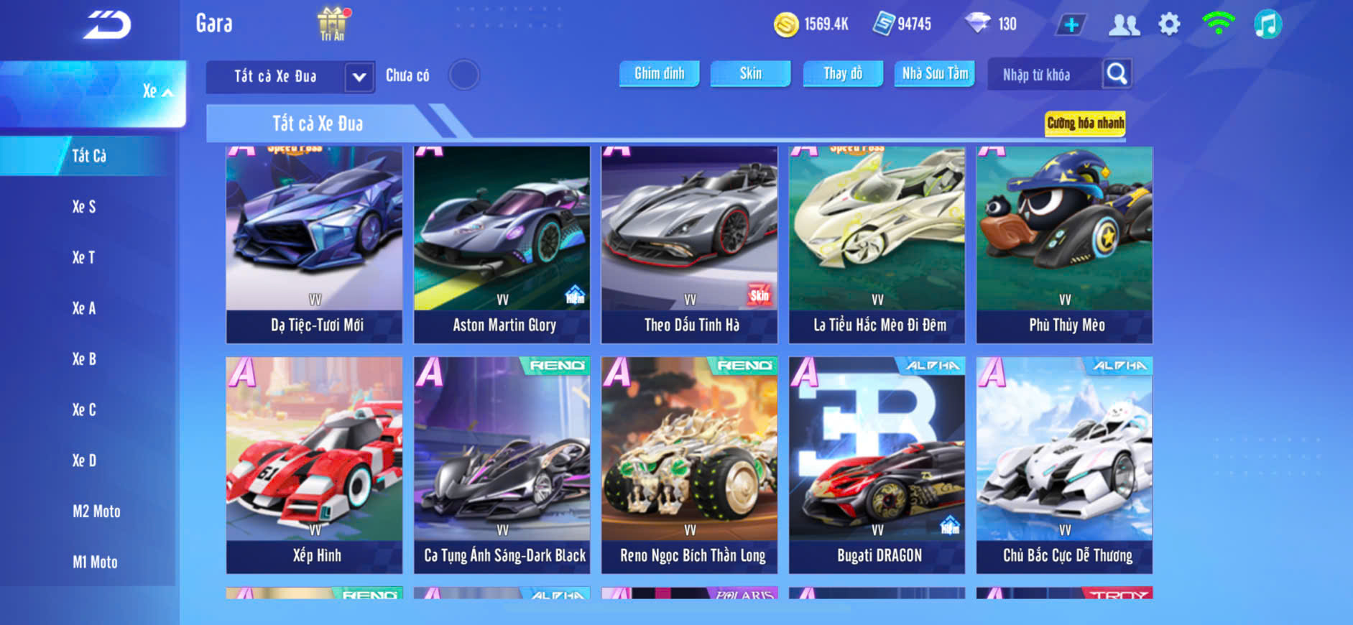Select the Xe S sidebar category

(84, 207)
